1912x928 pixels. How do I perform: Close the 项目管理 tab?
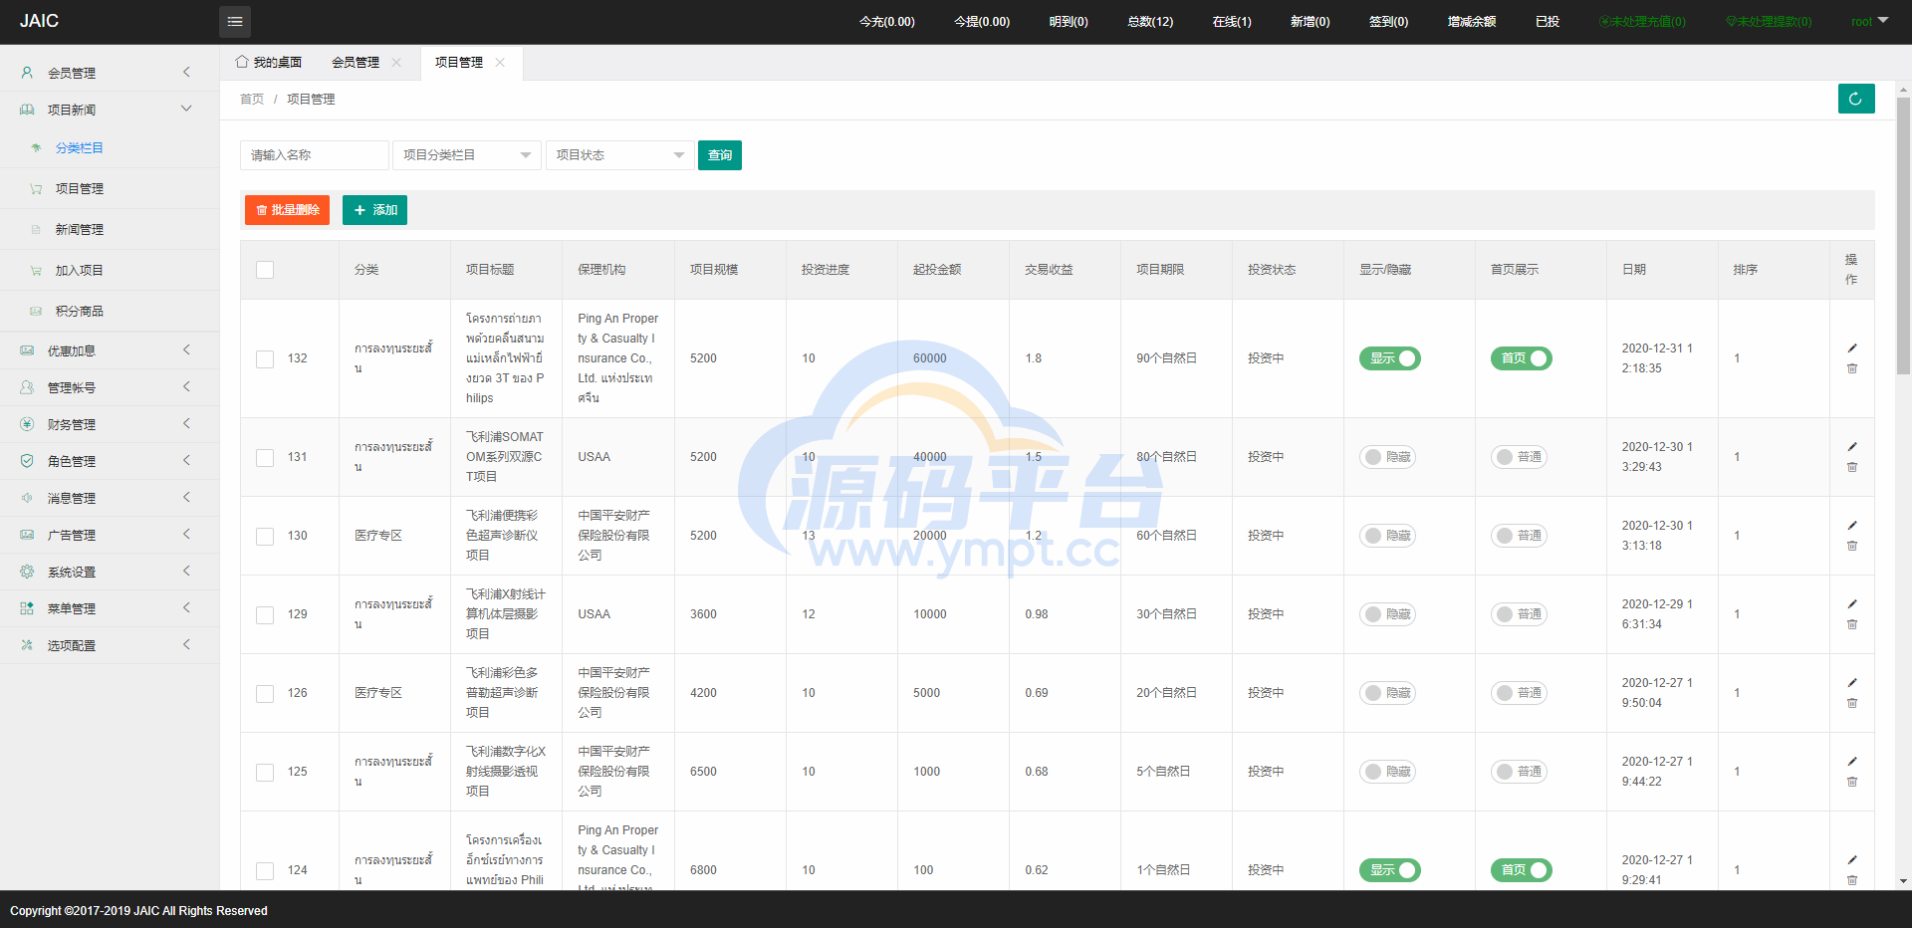click(x=500, y=62)
